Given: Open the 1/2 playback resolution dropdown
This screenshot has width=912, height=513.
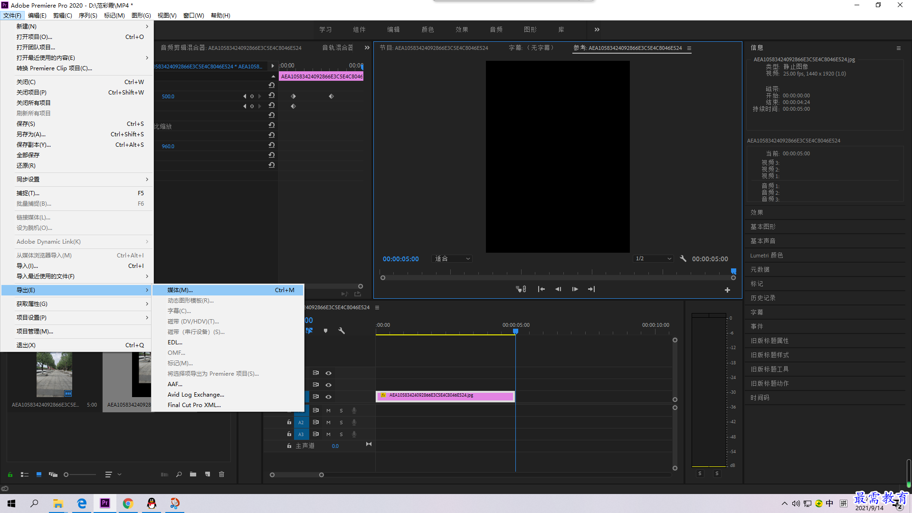Looking at the screenshot, I should (654, 258).
